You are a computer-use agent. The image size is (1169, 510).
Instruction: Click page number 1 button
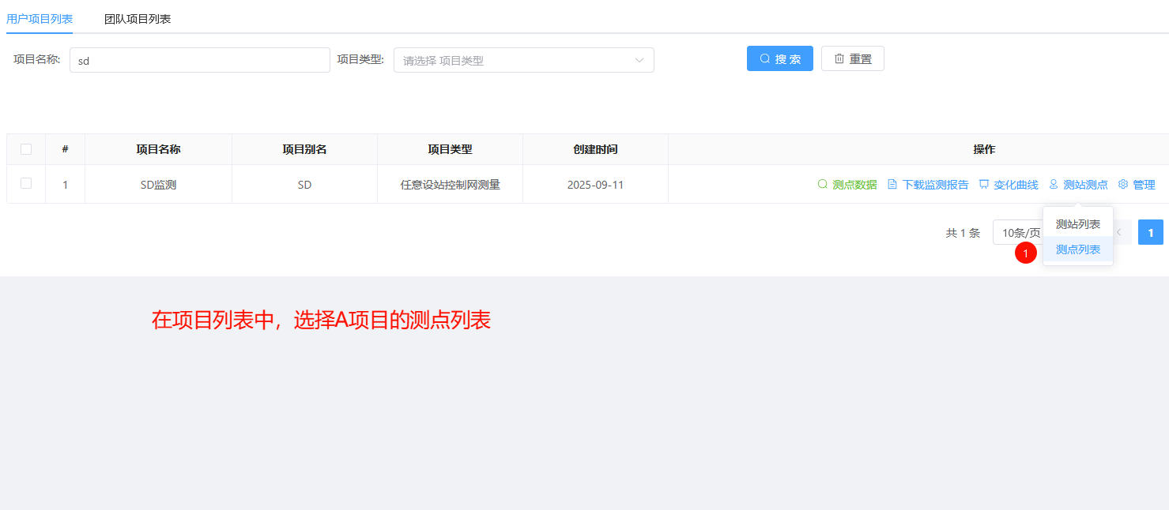[1150, 233]
